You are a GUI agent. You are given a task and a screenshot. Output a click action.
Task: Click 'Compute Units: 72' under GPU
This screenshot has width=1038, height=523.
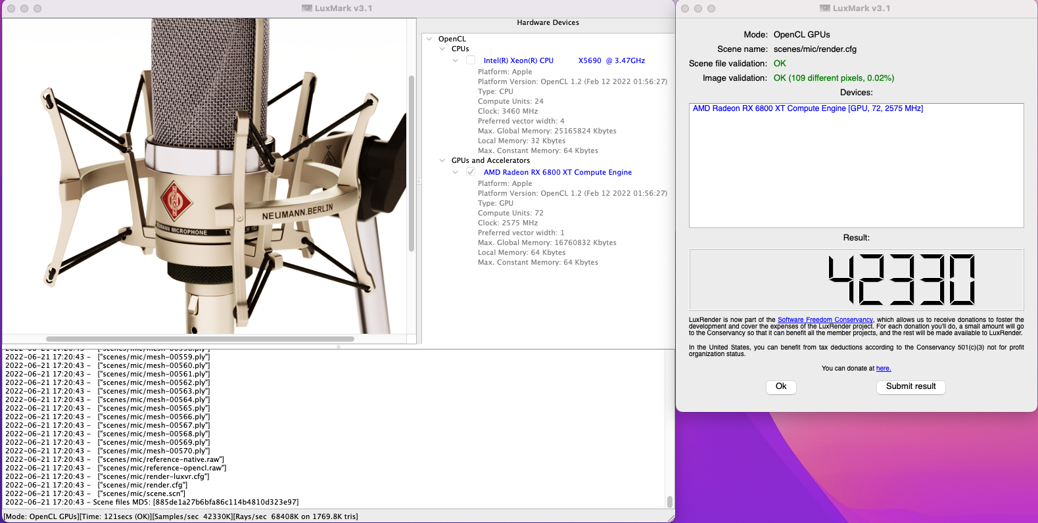point(511,213)
